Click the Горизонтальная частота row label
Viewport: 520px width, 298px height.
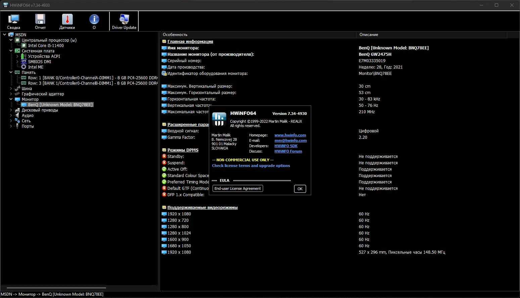pos(191,99)
